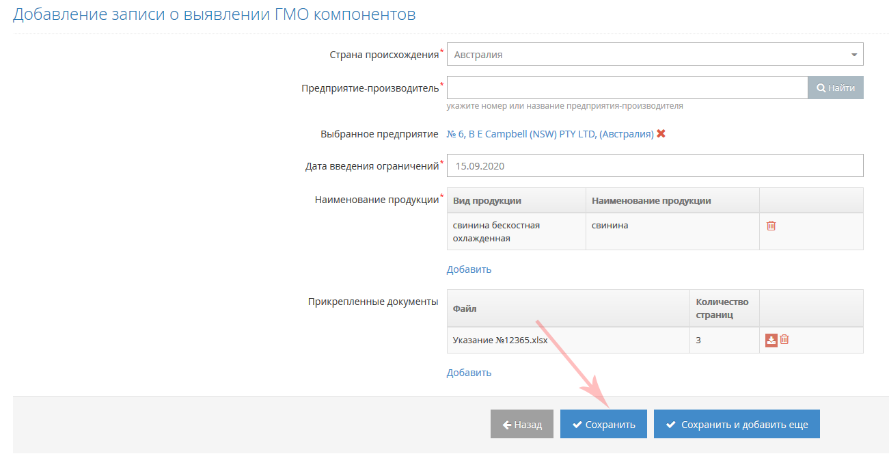Viewport: 889px width, 454px height.
Task: Remove selected enterprise with red X
Action: tap(661, 134)
